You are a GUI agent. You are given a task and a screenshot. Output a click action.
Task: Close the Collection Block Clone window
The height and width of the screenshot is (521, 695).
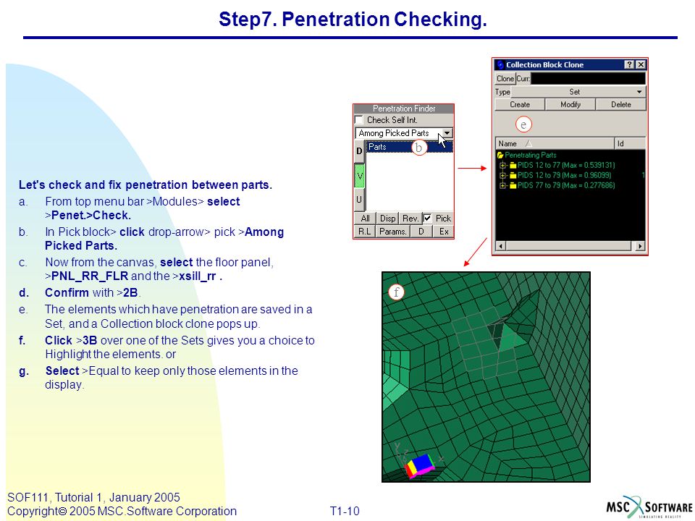[x=641, y=64]
